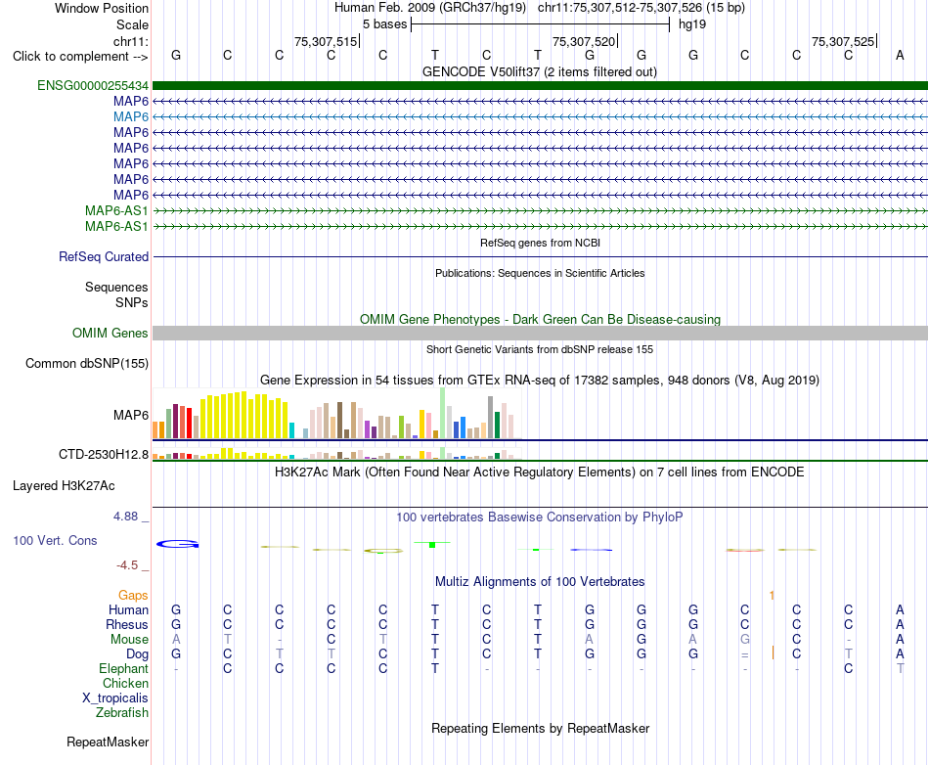Click the Human species label
Viewport: 929px width, 765px height.
coord(128,609)
